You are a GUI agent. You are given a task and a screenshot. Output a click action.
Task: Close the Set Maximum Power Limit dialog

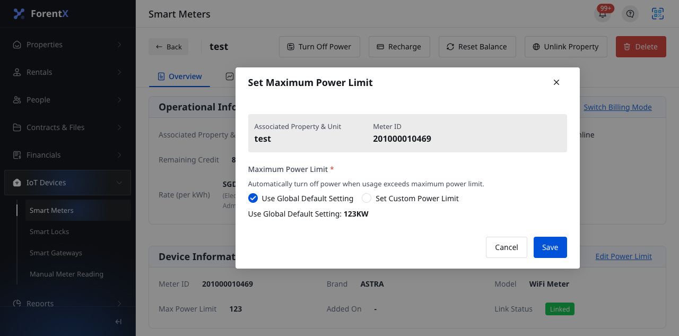point(556,82)
